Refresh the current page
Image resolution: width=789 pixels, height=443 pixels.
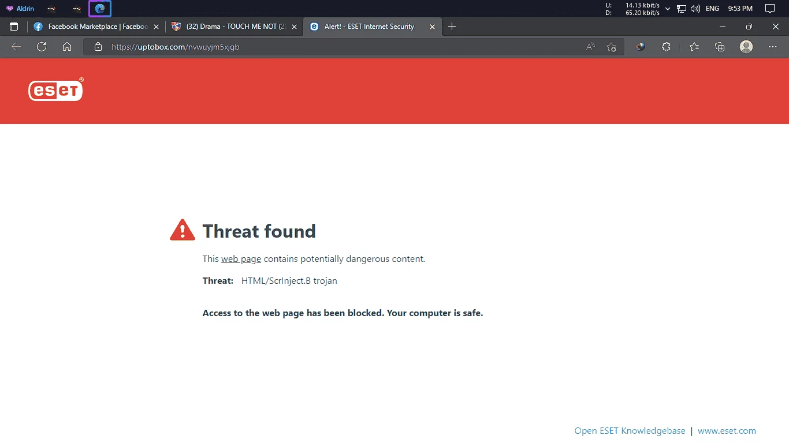(x=42, y=47)
